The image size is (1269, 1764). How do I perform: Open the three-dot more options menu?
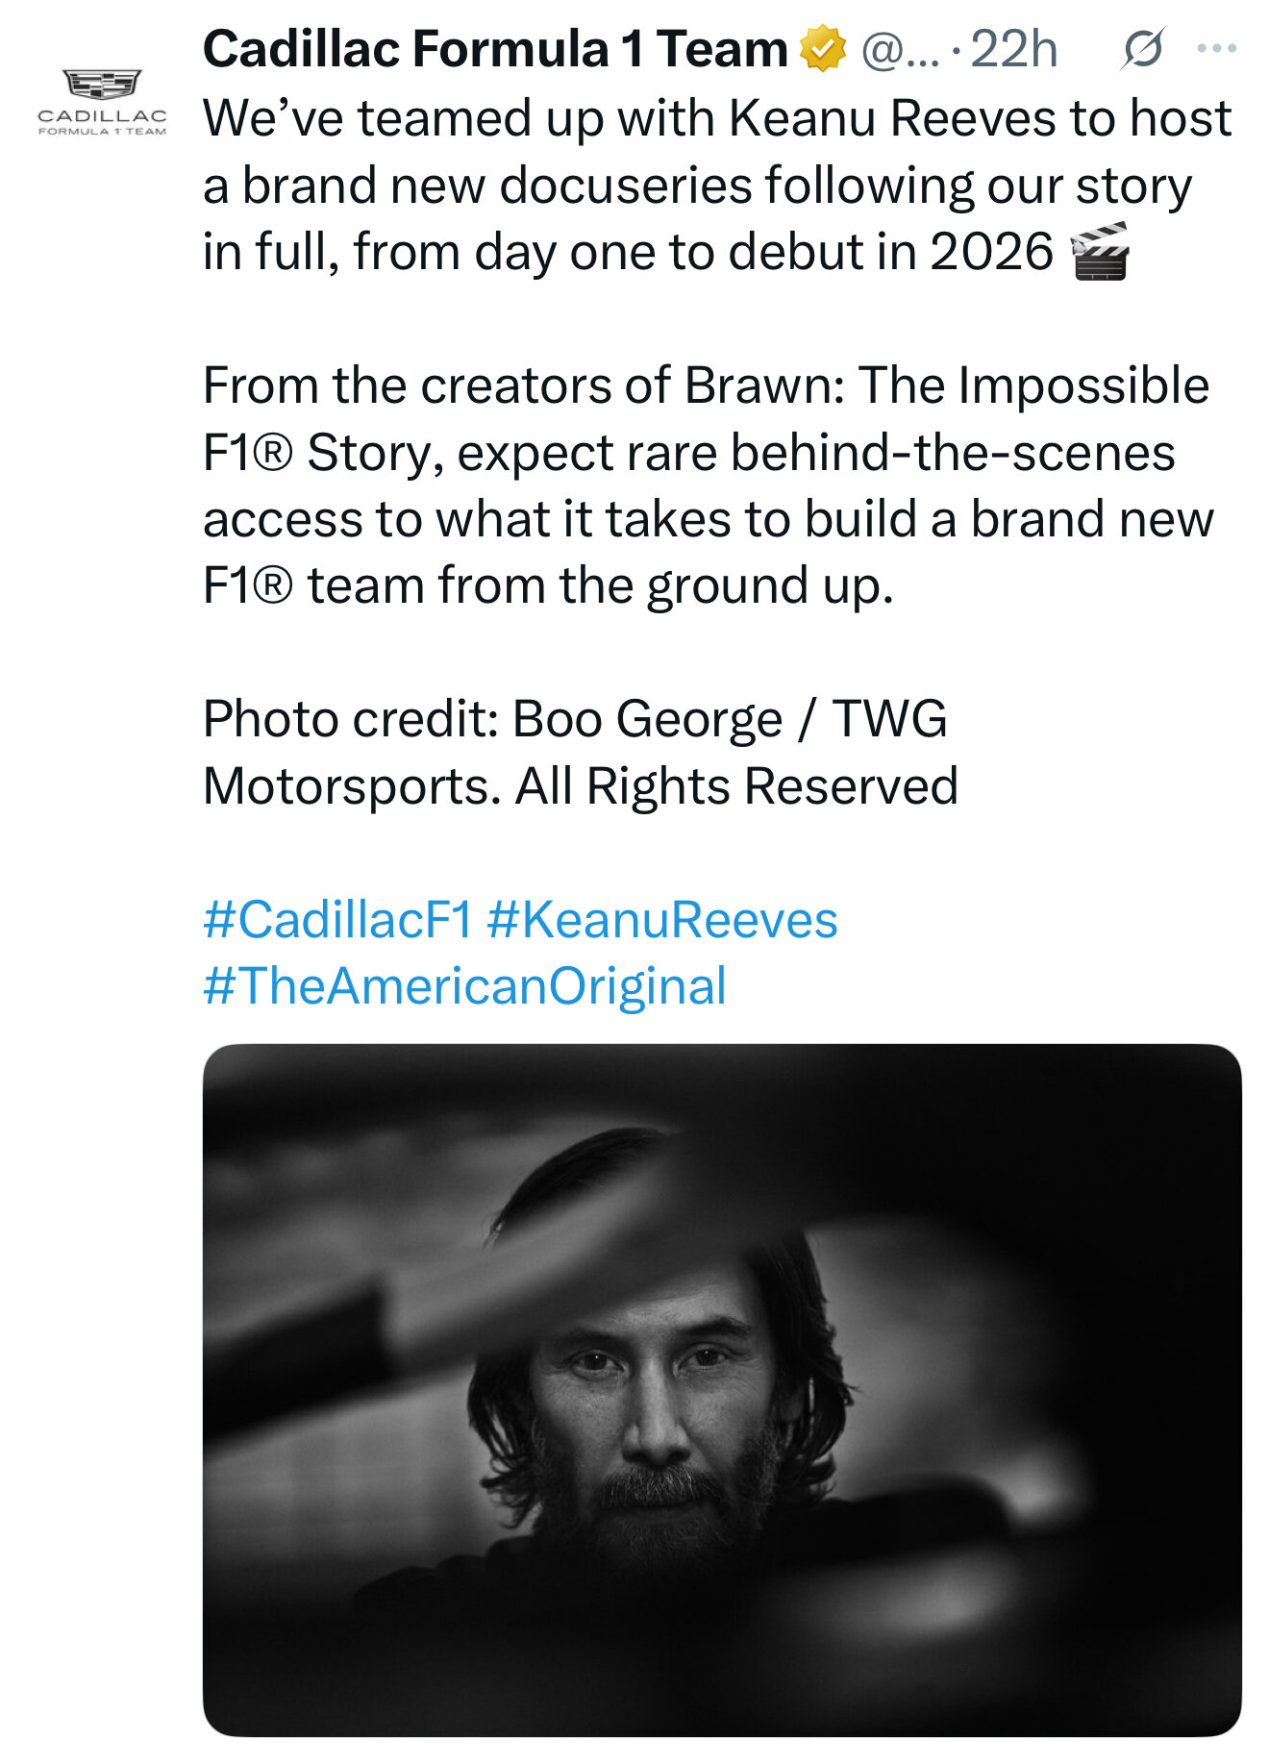(x=1217, y=48)
